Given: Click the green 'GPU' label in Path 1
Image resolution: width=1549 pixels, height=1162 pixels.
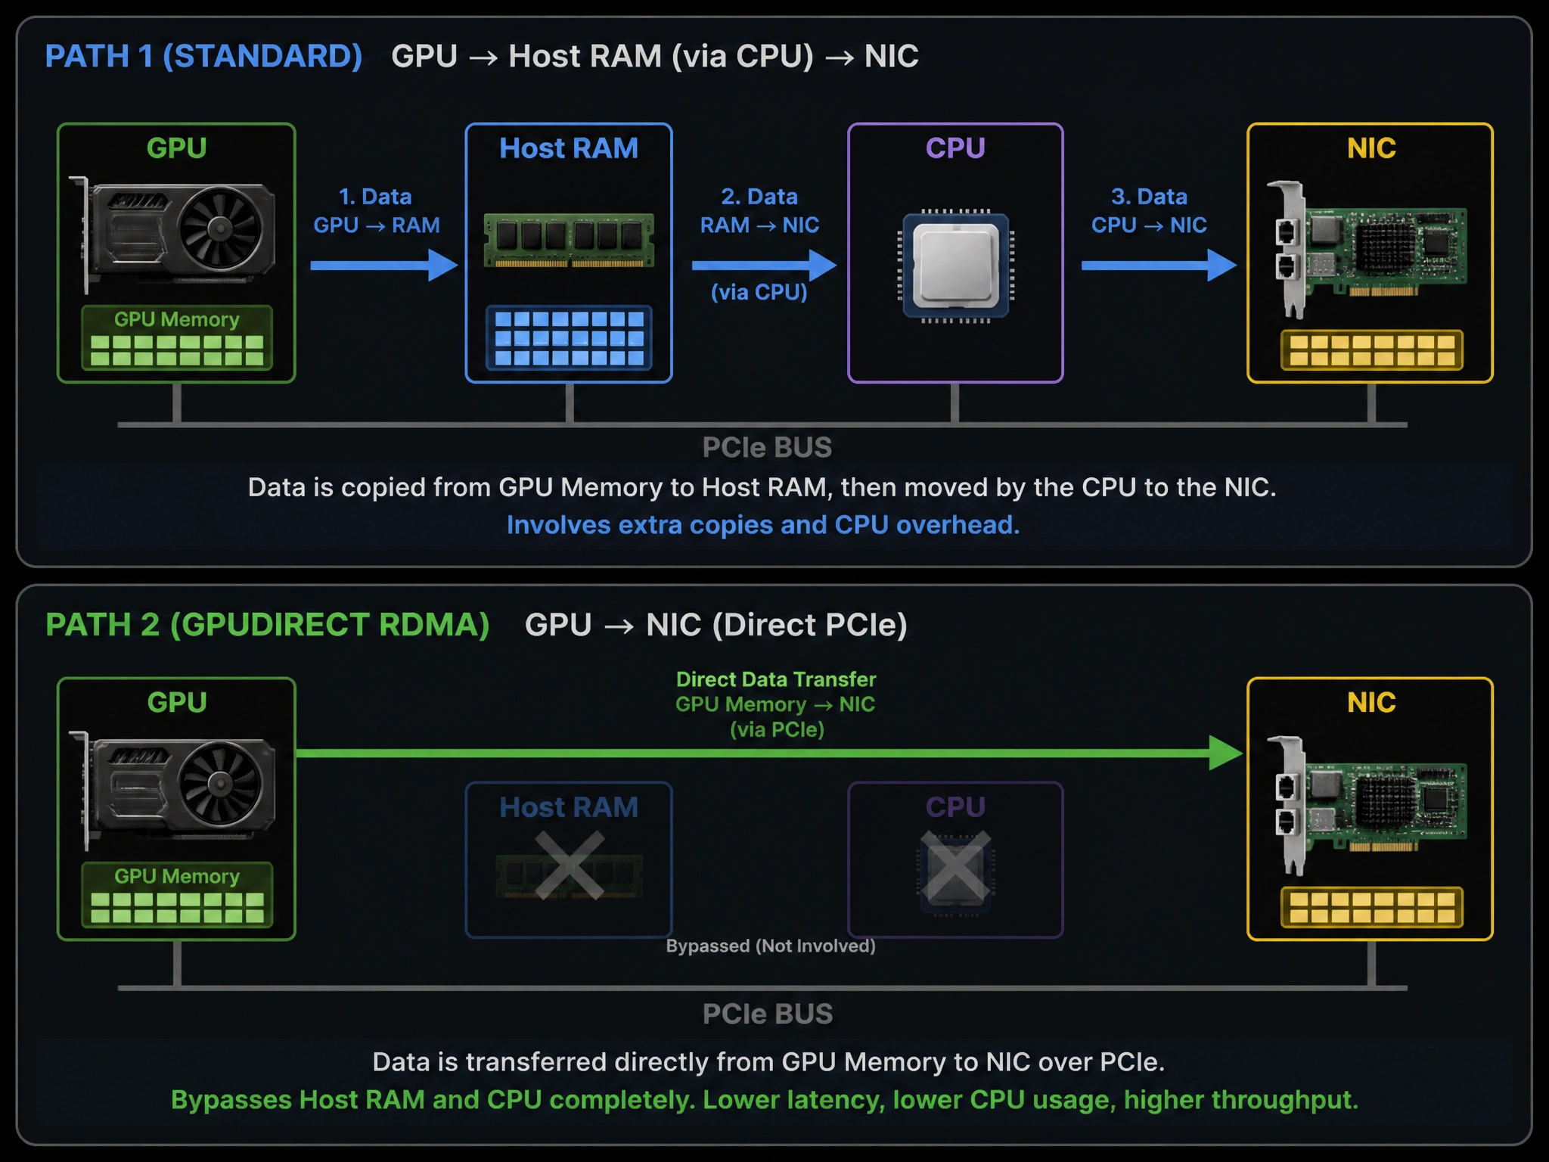Looking at the screenshot, I should click(x=176, y=148).
